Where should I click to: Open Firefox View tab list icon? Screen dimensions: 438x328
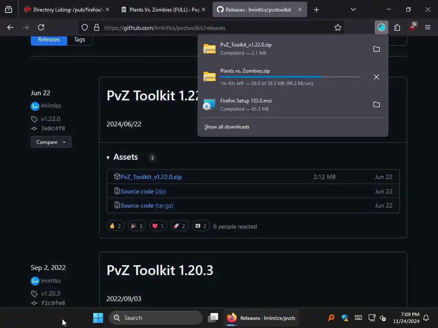[x=9, y=10]
